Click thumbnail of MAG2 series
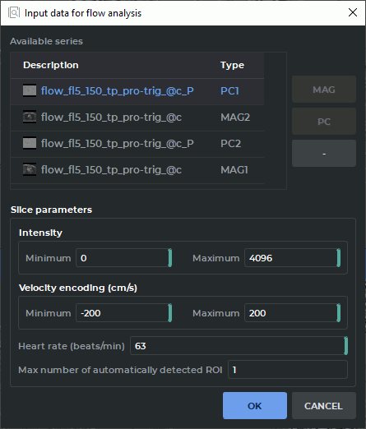Viewport: 366px width, 429px height. click(30, 117)
